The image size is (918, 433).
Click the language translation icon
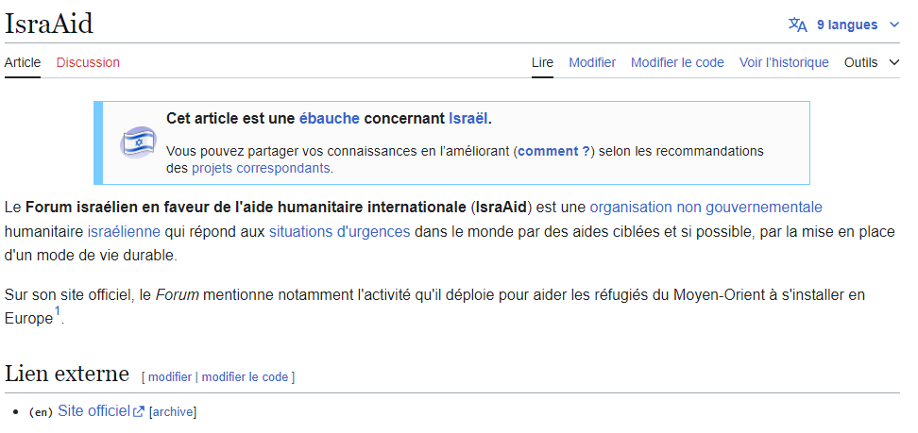[797, 25]
